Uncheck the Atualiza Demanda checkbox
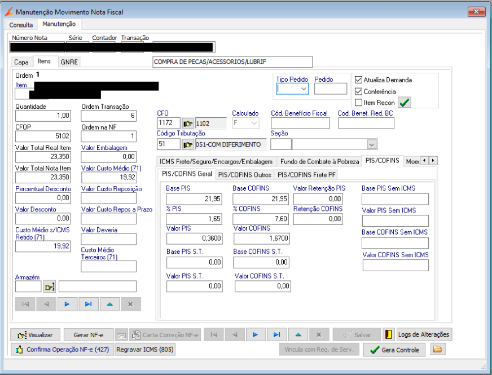 (x=358, y=80)
